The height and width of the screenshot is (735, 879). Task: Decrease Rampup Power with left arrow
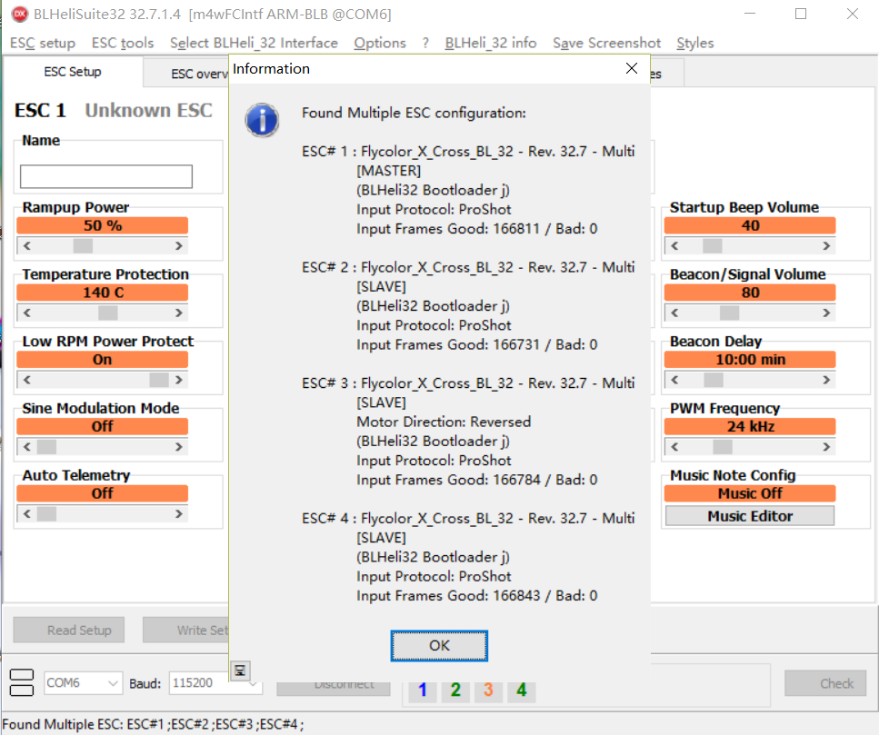(x=27, y=245)
